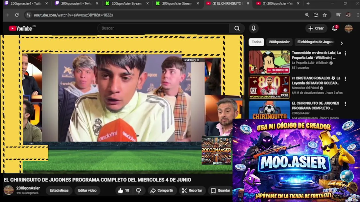Dislike the video with thumbs down
This screenshot has width=360, height=202.
tap(139, 190)
